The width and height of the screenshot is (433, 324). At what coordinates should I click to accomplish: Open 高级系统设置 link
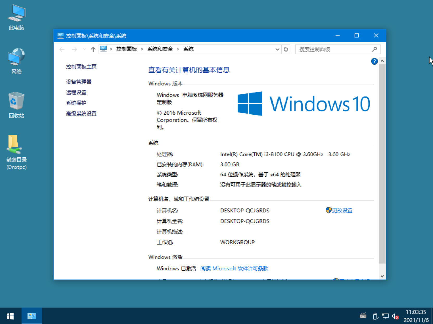pos(81,114)
